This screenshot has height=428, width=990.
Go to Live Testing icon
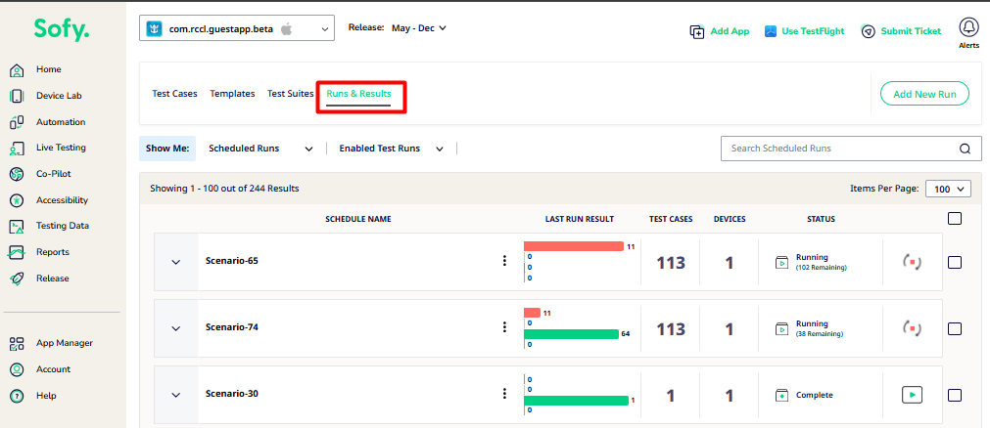pyautogui.click(x=17, y=149)
